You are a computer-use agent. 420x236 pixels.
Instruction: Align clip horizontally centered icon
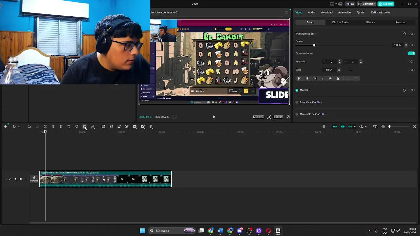click(307, 78)
